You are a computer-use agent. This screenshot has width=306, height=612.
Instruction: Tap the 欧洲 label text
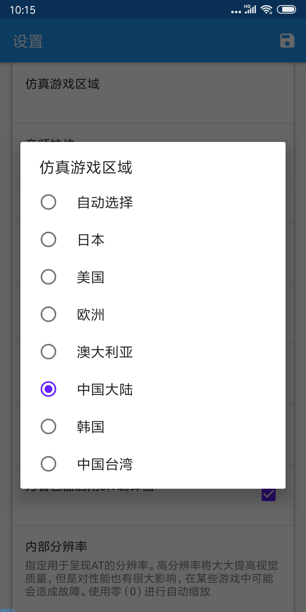coord(91,315)
